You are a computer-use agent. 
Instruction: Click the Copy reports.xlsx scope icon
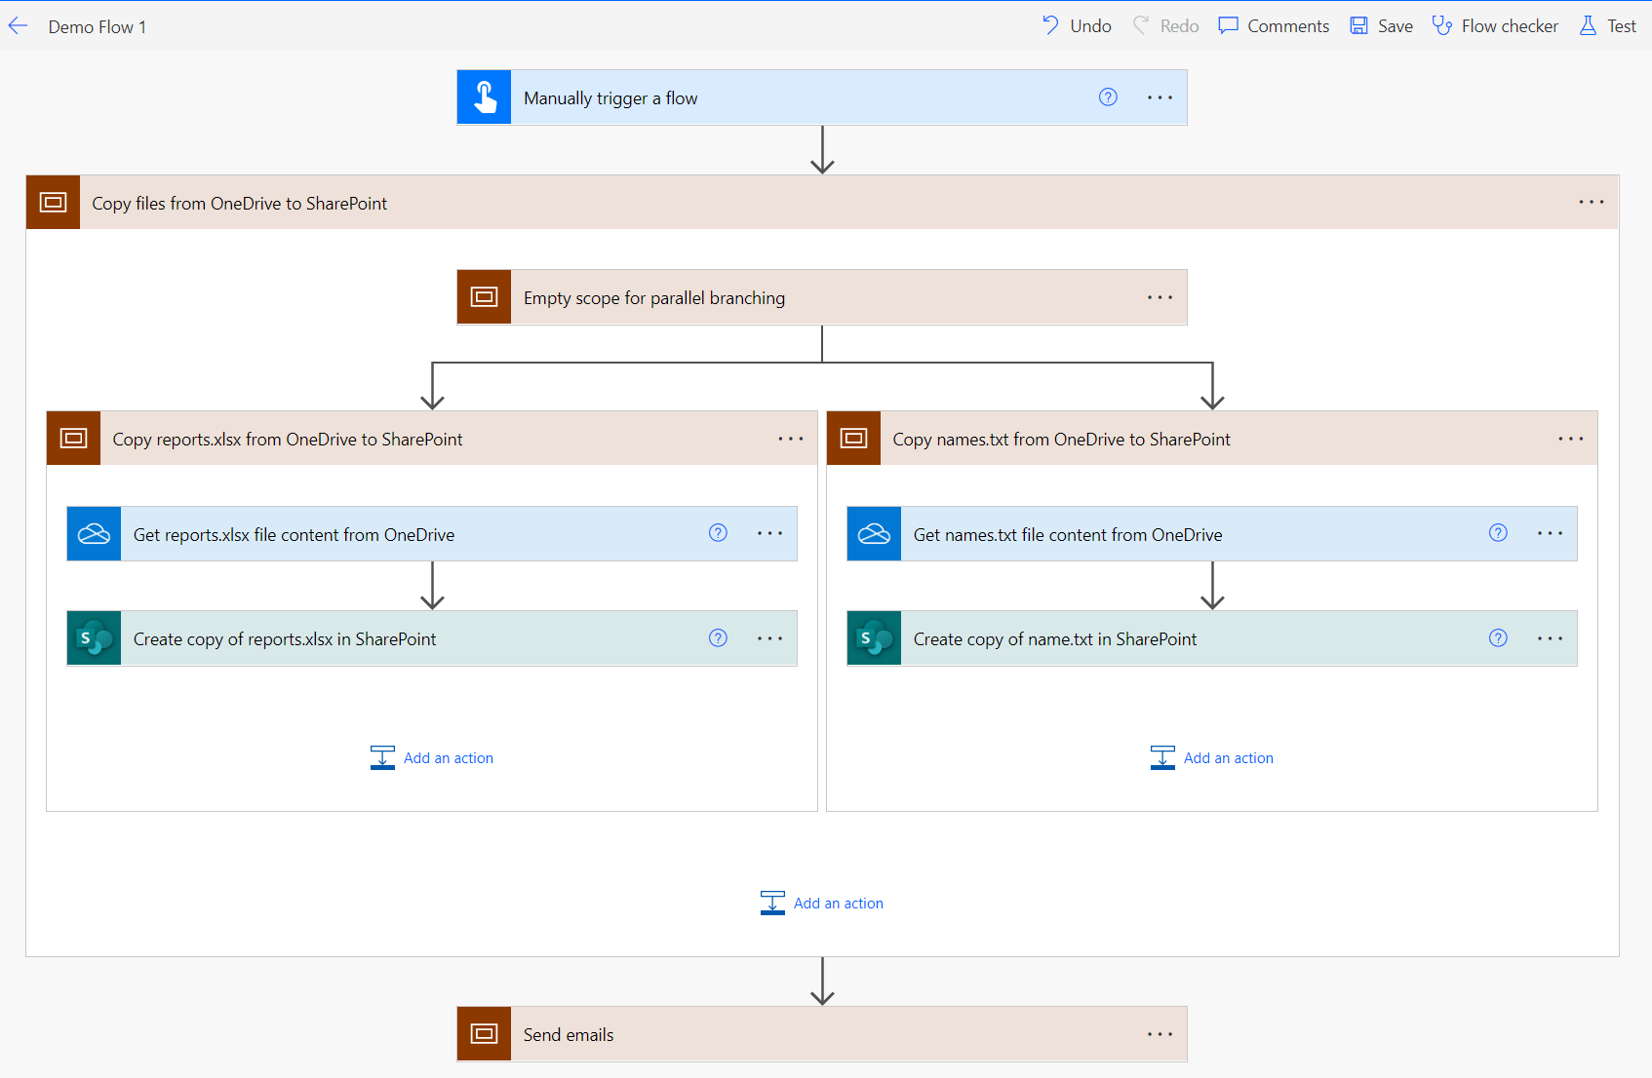(73, 439)
